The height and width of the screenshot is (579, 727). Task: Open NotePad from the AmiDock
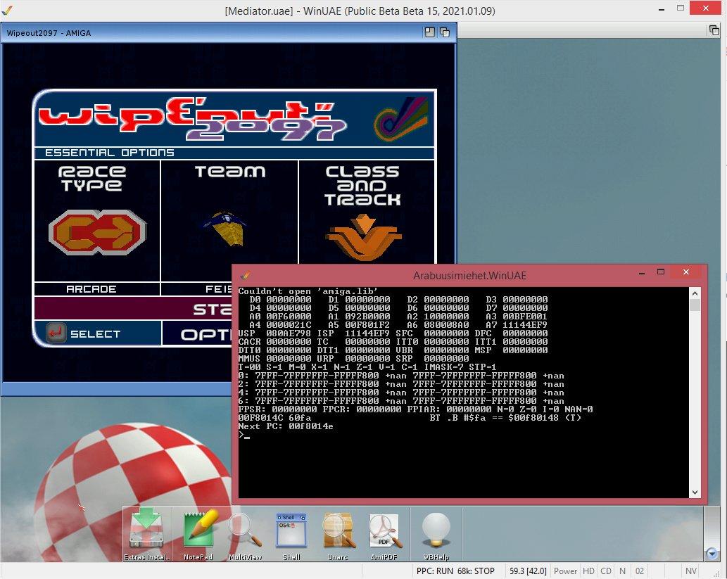(198, 534)
